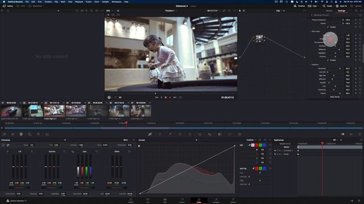Toggle loop playback in viewer
This screenshot has width=364, height=204.
(180, 97)
